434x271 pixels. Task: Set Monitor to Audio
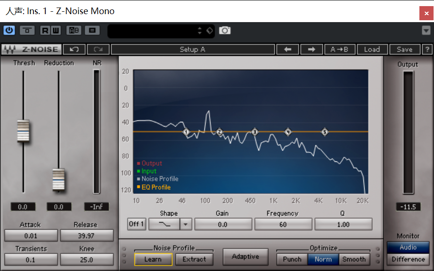[x=408, y=247]
